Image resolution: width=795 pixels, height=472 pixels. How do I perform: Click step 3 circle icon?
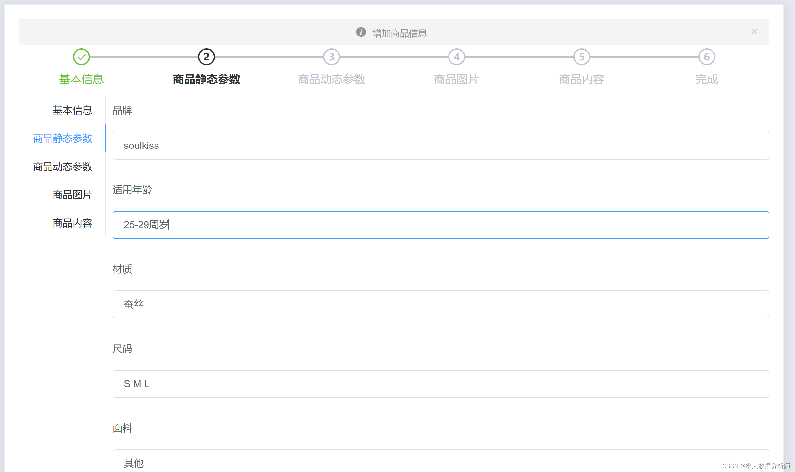[331, 57]
